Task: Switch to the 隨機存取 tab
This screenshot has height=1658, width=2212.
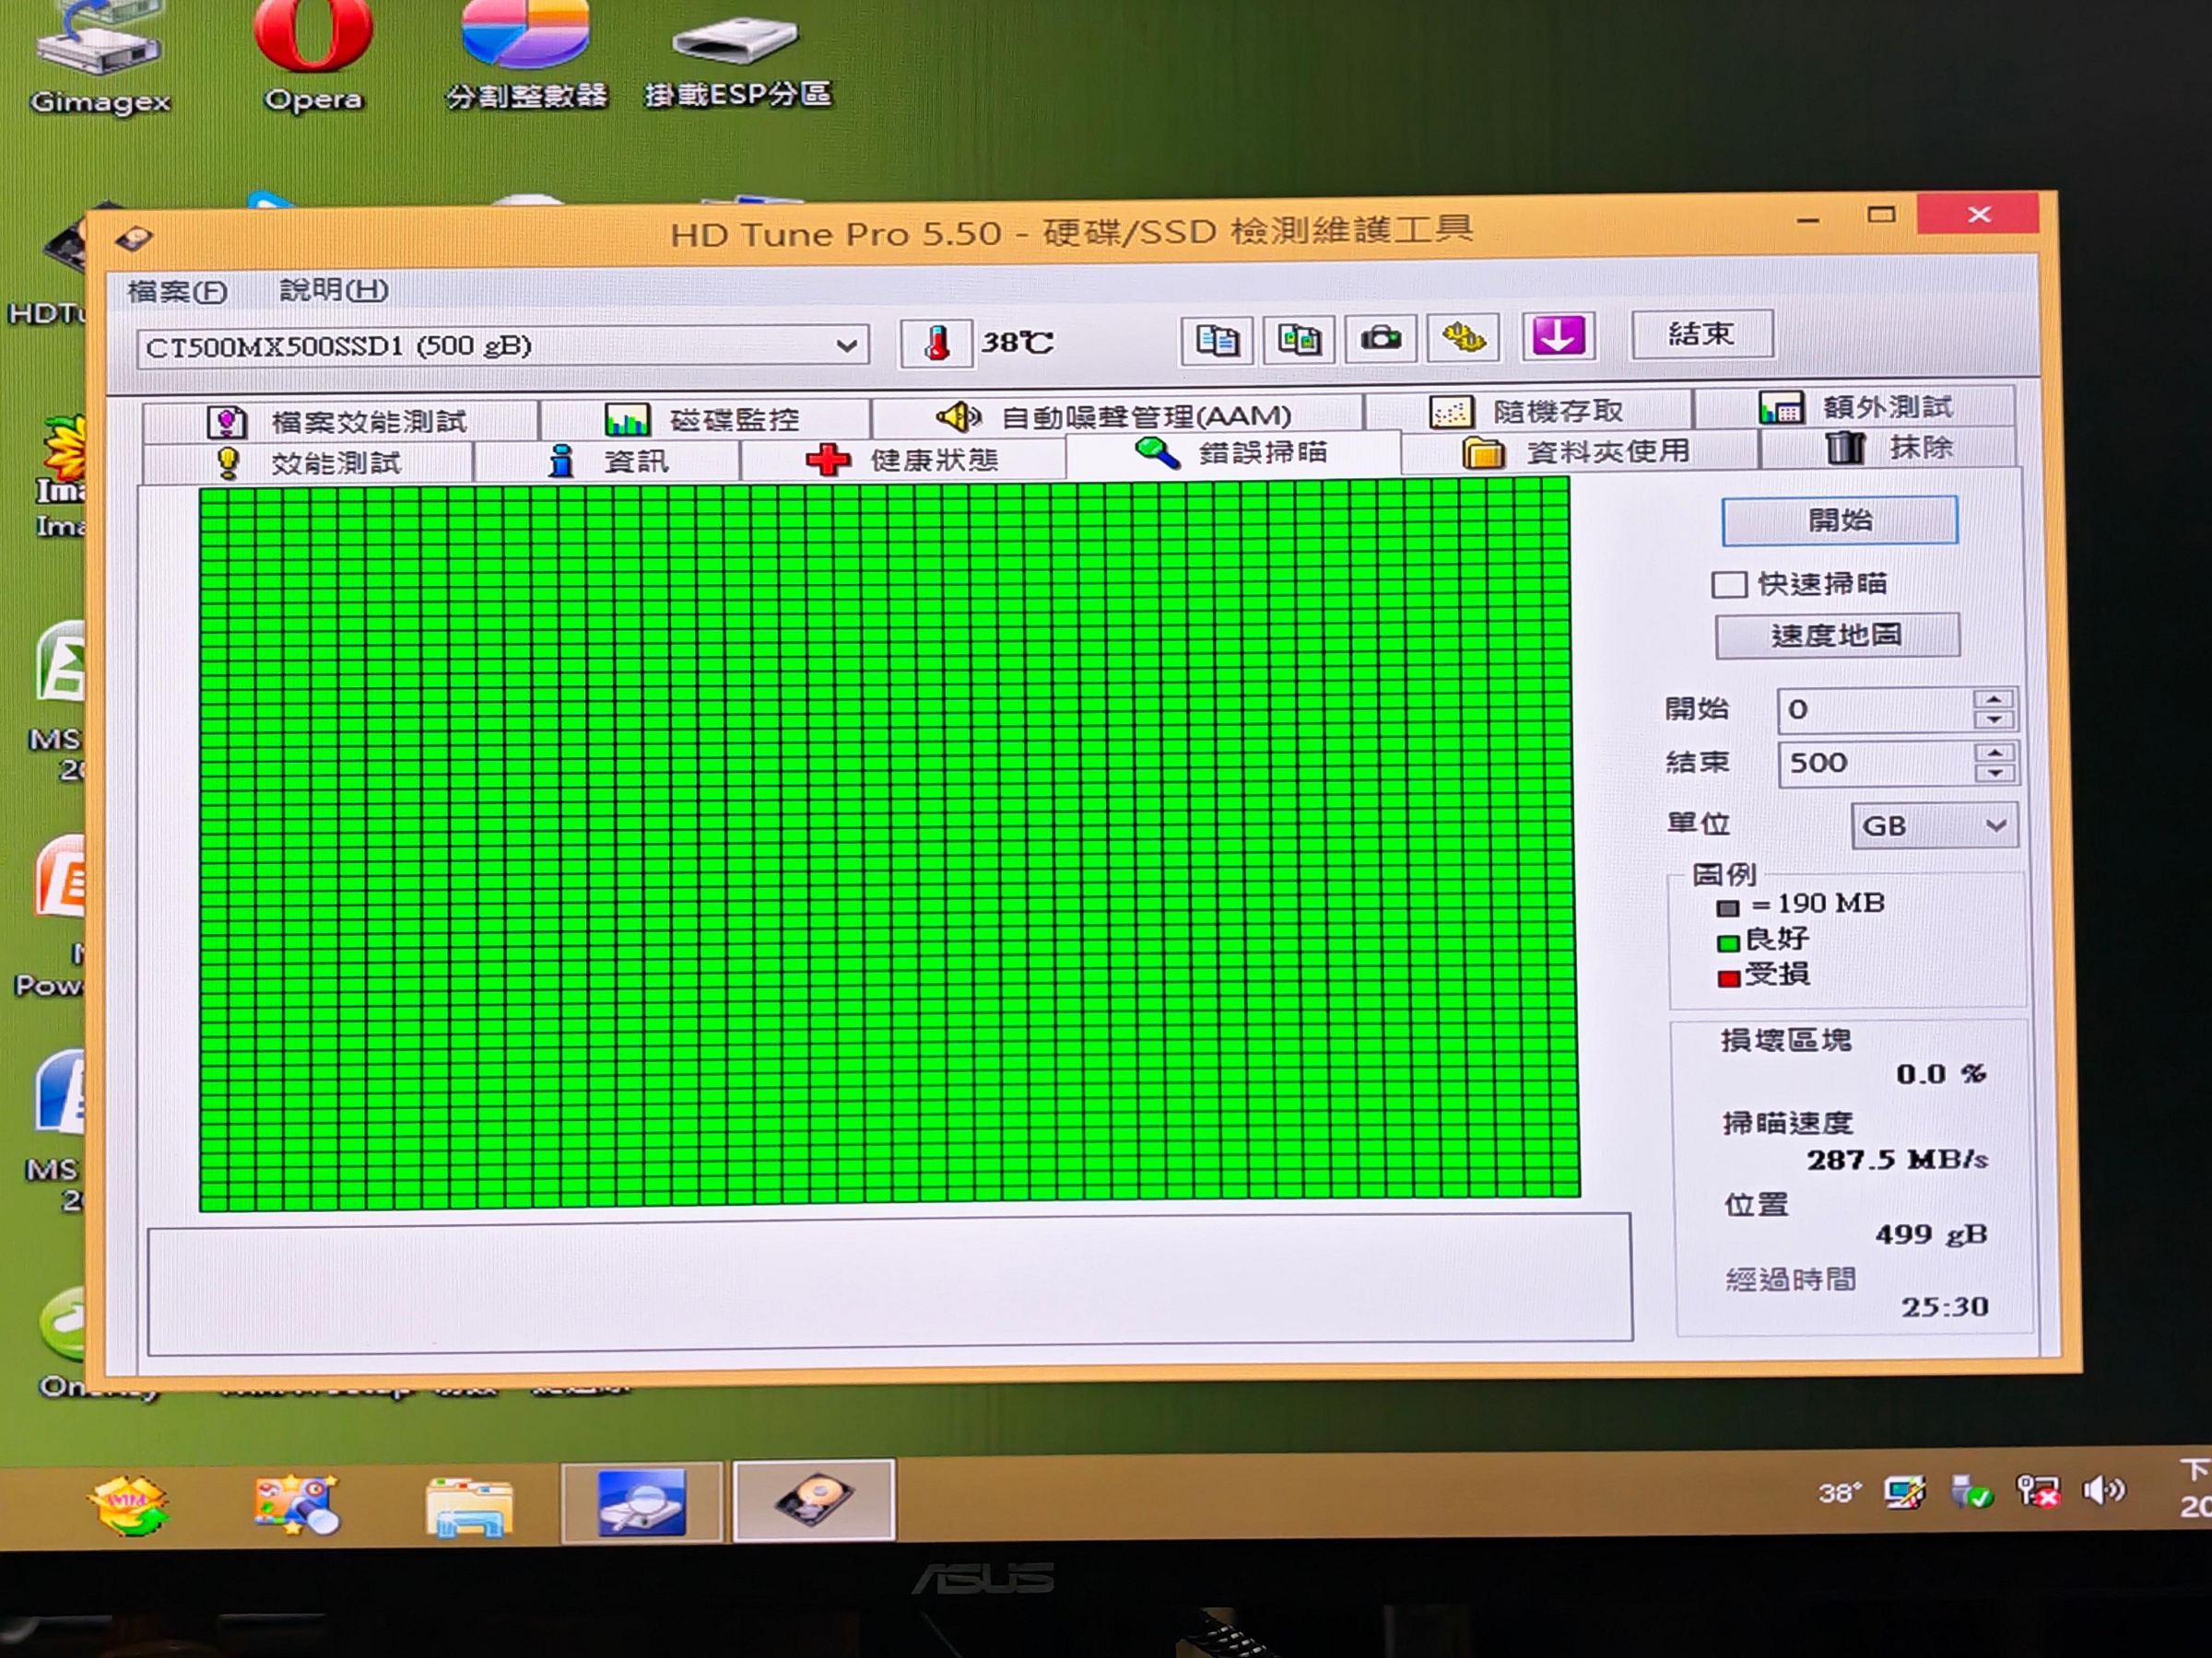Action: point(1528,411)
